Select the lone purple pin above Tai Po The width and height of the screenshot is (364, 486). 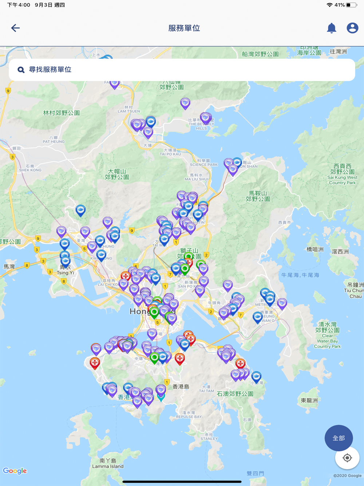pos(185,103)
